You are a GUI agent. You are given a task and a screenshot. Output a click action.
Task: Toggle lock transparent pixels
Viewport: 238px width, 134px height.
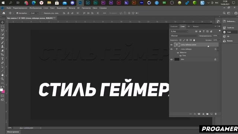pos(180,40)
